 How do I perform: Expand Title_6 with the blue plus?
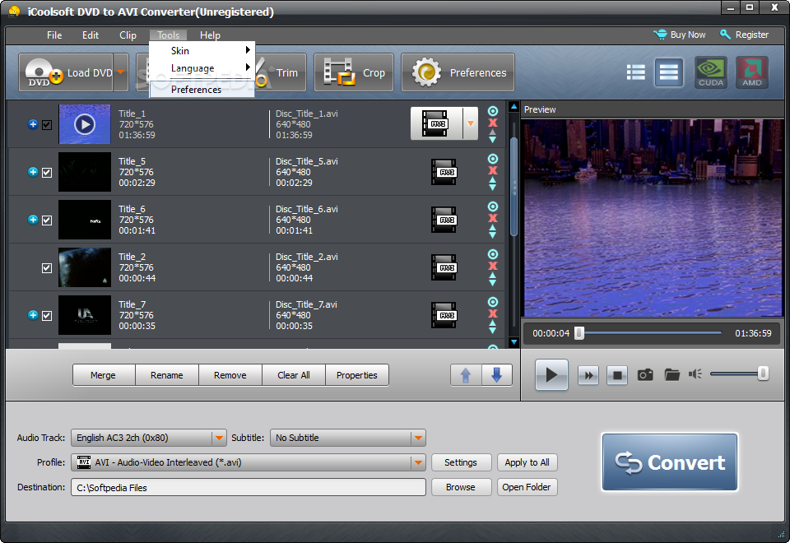33,220
